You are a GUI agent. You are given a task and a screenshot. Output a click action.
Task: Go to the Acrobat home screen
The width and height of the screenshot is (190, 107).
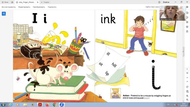12,2
